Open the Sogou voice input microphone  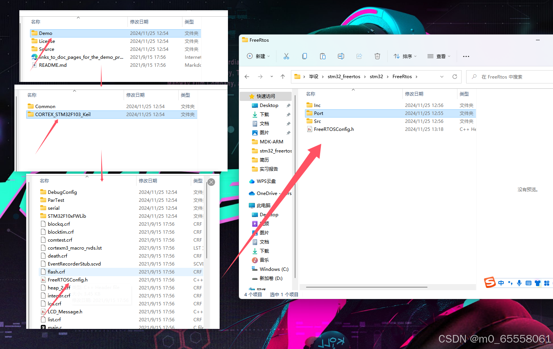pos(519,283)
